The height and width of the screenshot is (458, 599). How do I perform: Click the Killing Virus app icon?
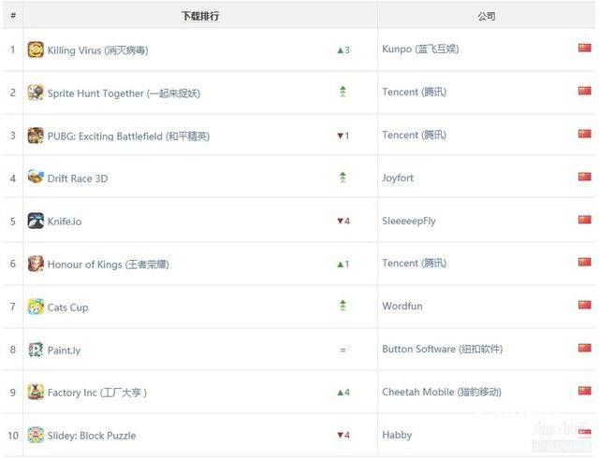[x=36, y=50]
